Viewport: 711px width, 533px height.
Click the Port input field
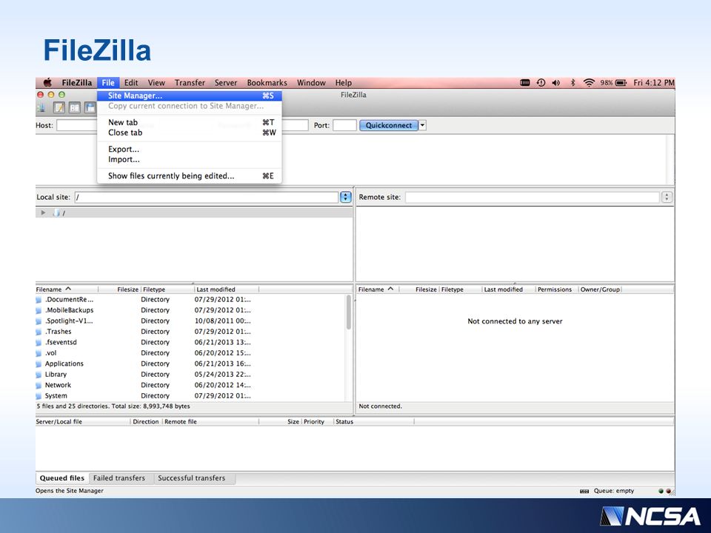[x=344, y=126]
